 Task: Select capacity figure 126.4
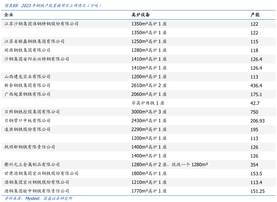point(256,59)
